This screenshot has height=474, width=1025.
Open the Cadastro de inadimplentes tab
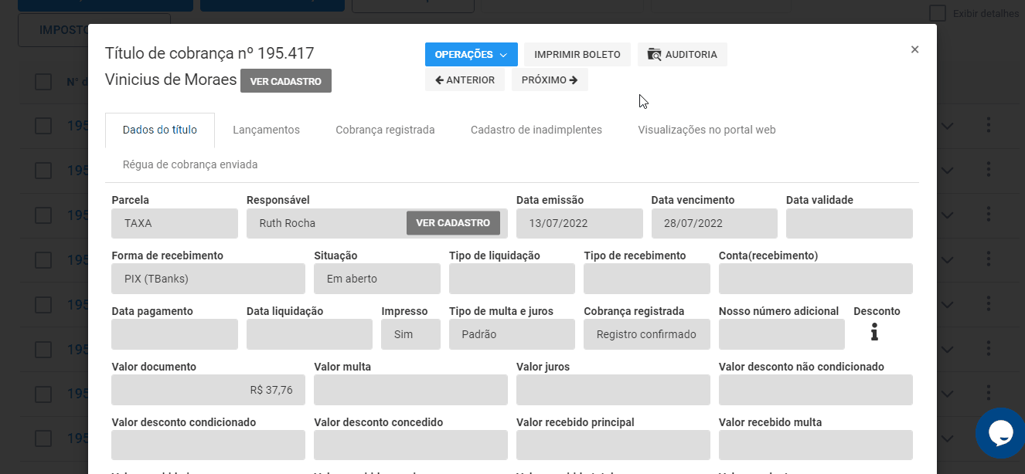[x=536, y=130]
